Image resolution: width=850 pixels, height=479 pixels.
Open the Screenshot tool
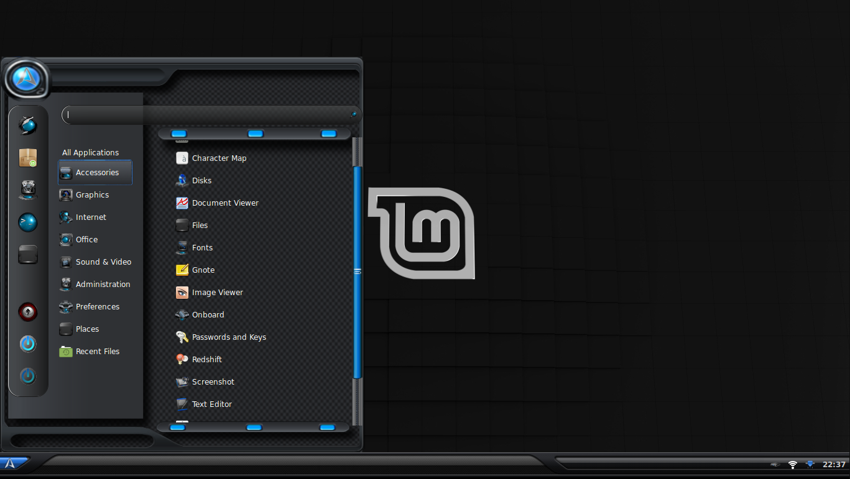(x=213, y=382)
